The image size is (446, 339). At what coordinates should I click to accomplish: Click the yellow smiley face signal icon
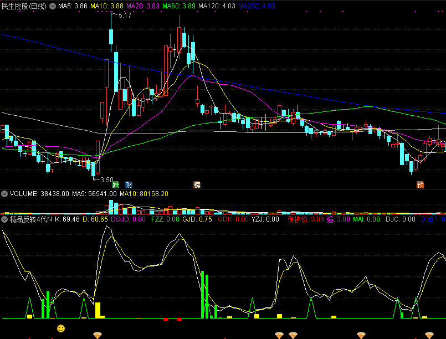tap(61, 328)
